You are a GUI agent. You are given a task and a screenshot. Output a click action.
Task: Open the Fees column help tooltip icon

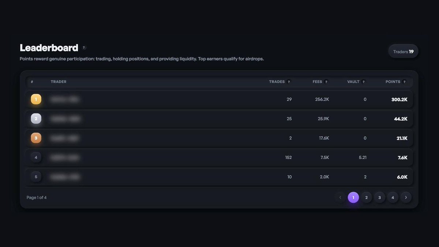[x=326, y=82]
